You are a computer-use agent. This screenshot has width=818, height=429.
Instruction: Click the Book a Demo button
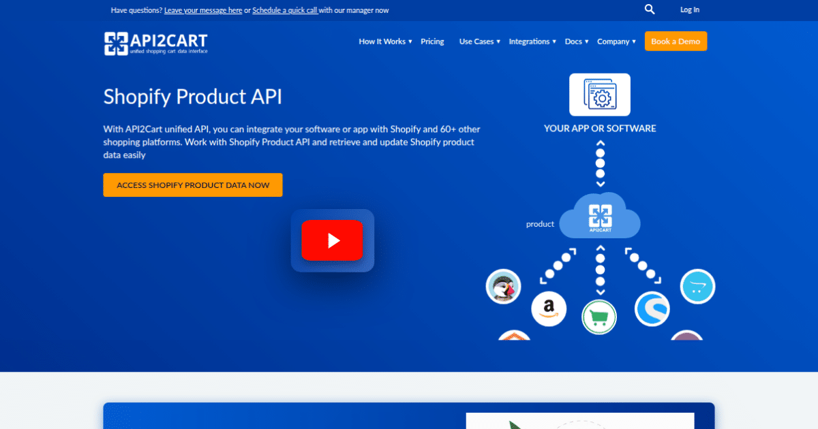tap(676, 41)
